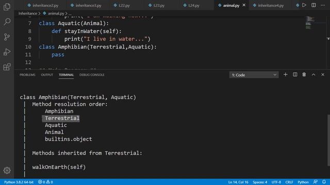The width and height of the screenshot is (330, 185).
Task: Open the Source Control view
Action: click(7, 37)
